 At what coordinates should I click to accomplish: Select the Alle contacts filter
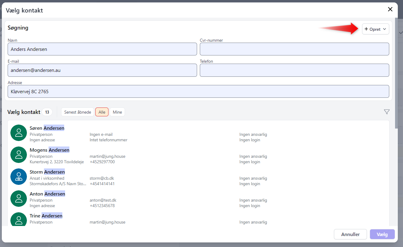point(102,112)
